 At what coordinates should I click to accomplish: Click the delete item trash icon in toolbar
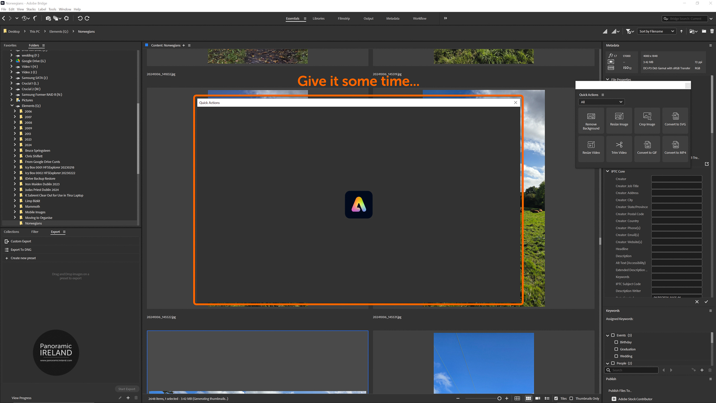click(x=712, y=31)
